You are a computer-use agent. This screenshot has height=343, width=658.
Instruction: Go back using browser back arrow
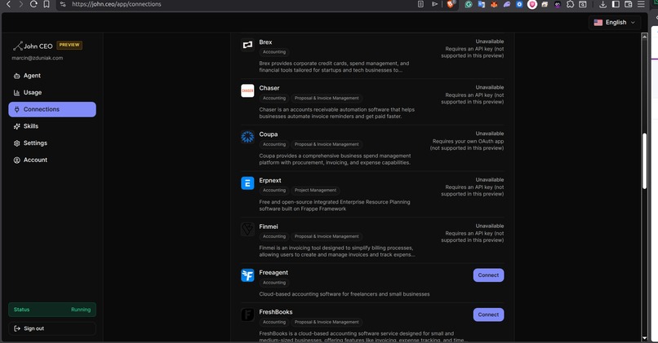8,4
